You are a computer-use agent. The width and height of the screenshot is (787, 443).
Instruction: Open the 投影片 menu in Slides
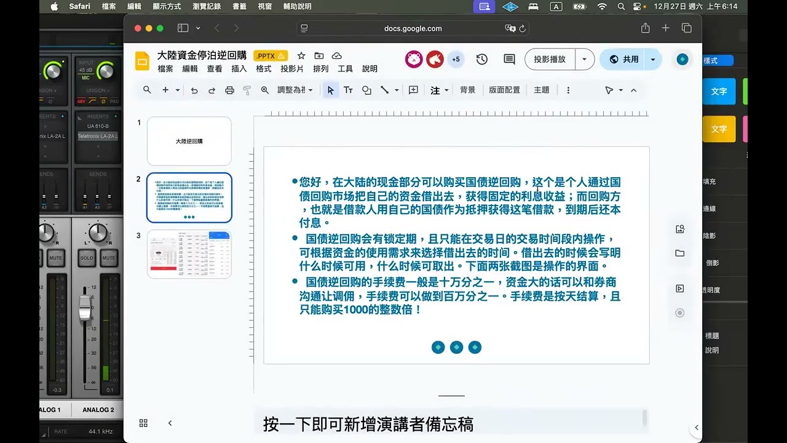[292, 69]
